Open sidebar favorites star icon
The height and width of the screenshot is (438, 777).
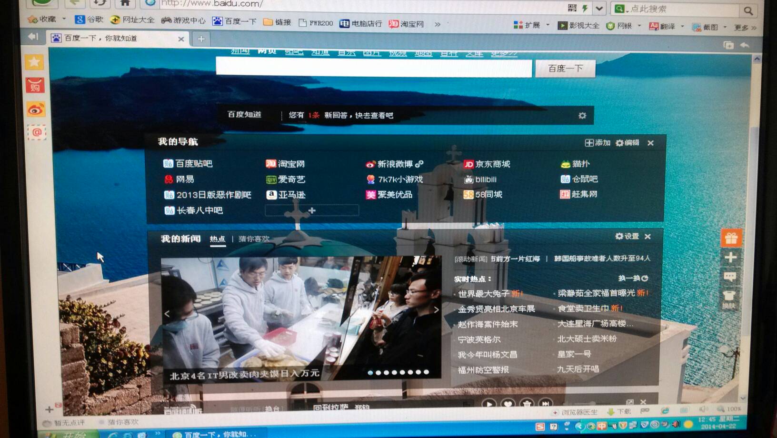coord(34,62)
